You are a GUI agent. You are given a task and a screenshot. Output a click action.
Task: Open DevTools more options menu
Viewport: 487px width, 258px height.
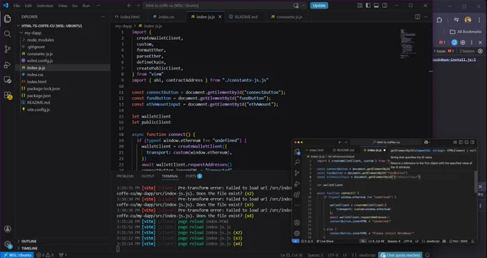coord(471,42)
